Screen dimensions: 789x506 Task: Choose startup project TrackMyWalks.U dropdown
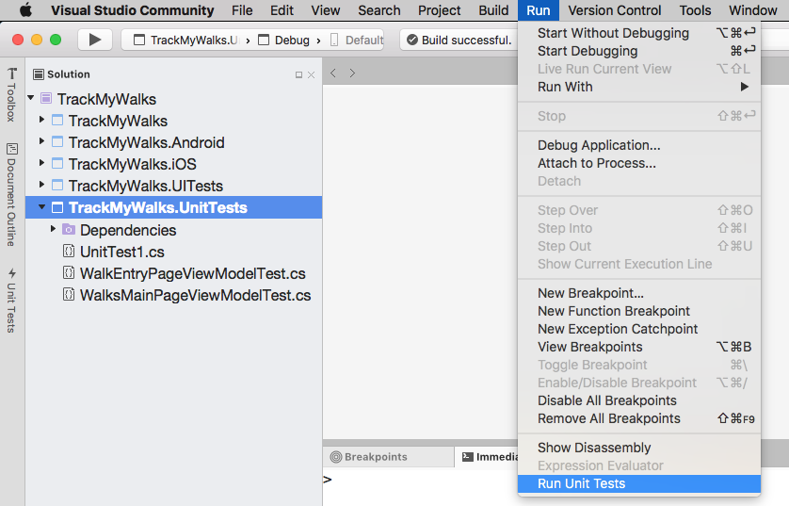(x=186, y=41)
